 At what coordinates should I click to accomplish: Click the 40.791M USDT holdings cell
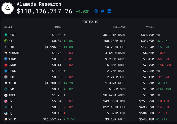(114, 35)
